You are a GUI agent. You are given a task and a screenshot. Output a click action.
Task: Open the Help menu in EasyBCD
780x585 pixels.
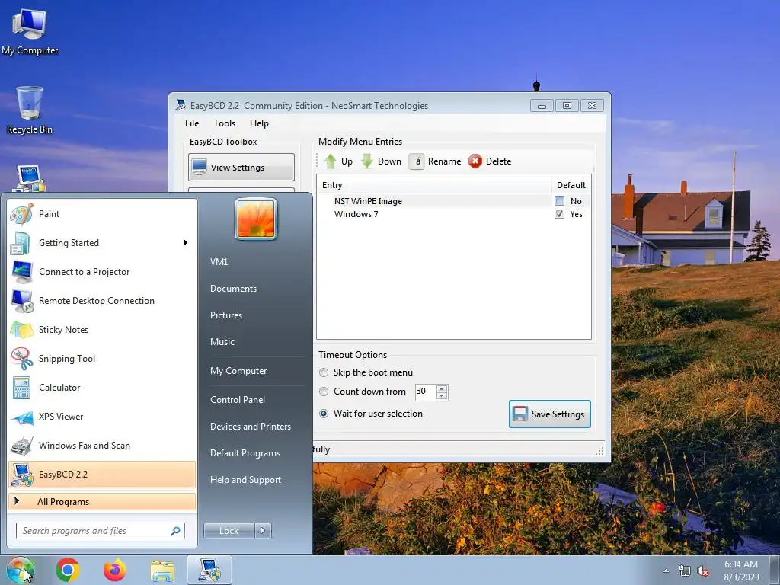259,123
